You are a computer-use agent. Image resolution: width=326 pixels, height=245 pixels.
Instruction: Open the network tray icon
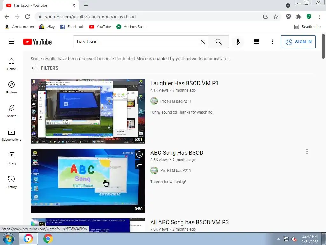click(x=286, y=239)
